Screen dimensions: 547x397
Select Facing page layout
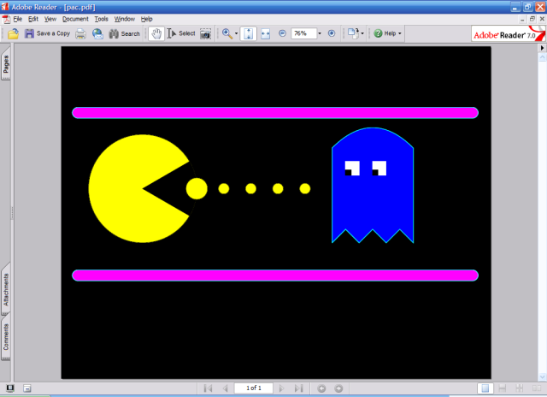tap(537, 388)
